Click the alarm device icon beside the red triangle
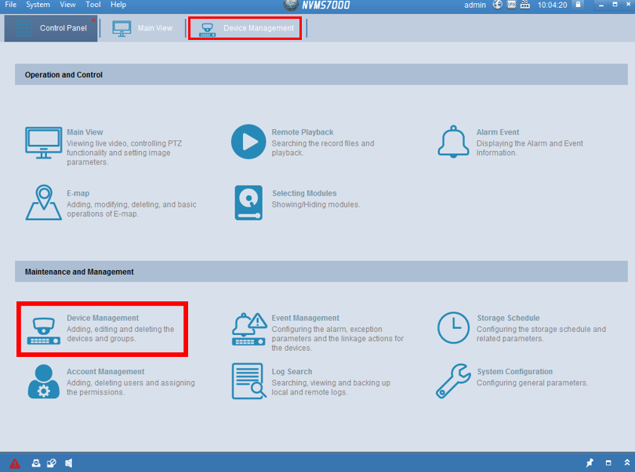The height and width of the screenshot is (472, 635). point(36,463)
